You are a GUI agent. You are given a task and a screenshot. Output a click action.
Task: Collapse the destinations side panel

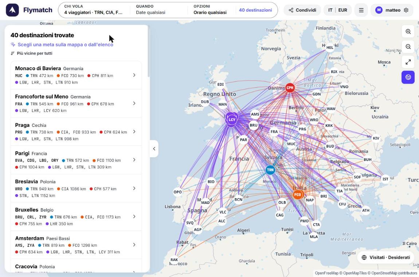pos(154,149)
